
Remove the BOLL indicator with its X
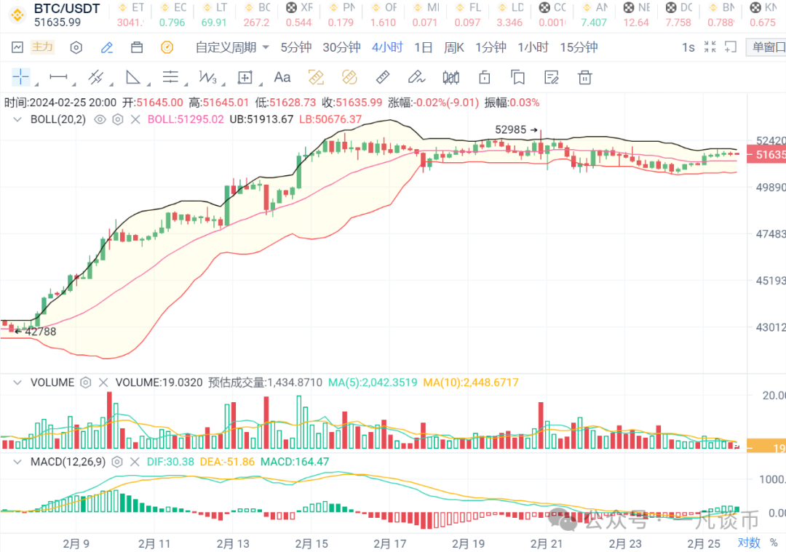click(135, 120)
